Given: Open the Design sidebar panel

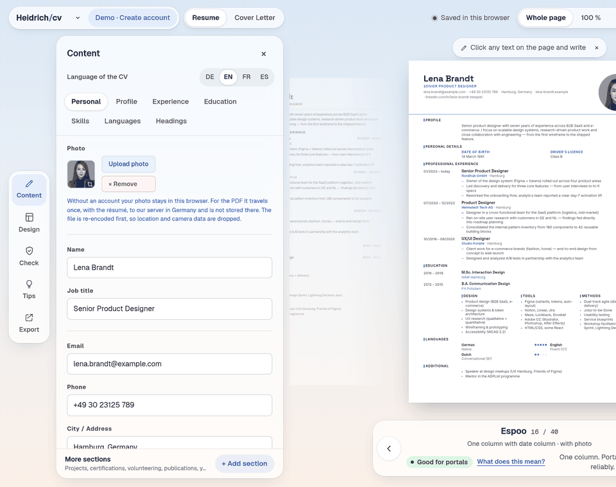Looking at the screenshot, I should [x=29, y=223].
